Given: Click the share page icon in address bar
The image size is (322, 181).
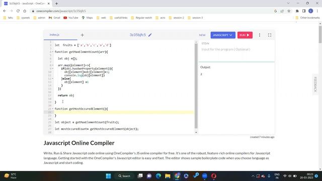Looking at the screenshot, I should pyautogui.click(x=282, y=11).
